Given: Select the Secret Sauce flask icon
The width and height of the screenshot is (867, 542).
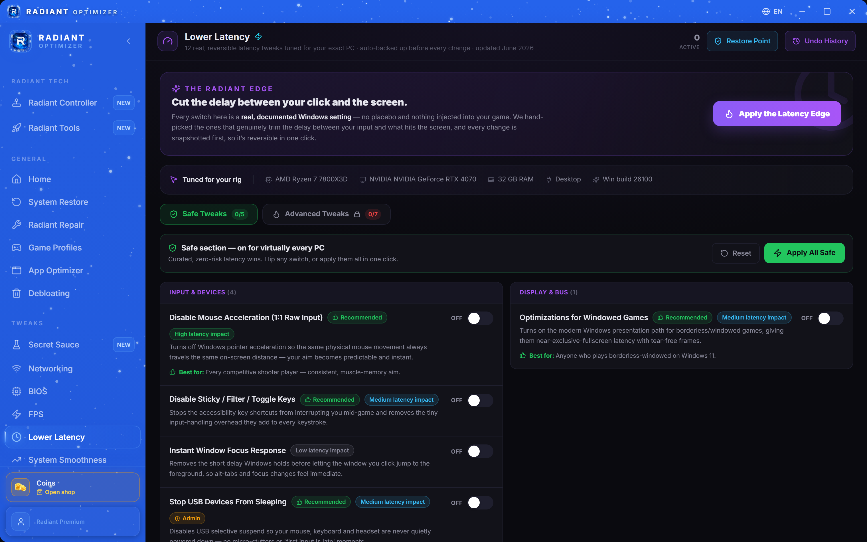Looking at the screenshot, I should (17, 345).
